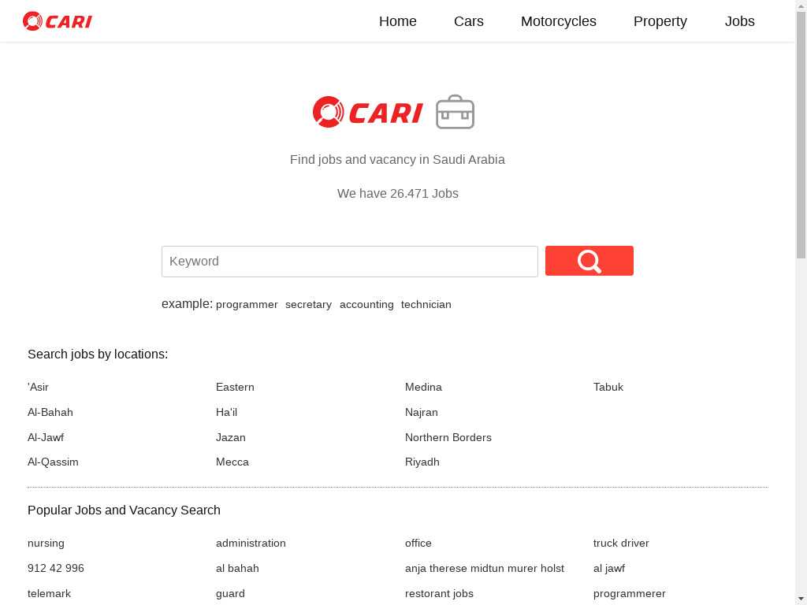
Task: Click the vertical scrollbar thumb
Action: pyautogui.click(x=801, y=135)
